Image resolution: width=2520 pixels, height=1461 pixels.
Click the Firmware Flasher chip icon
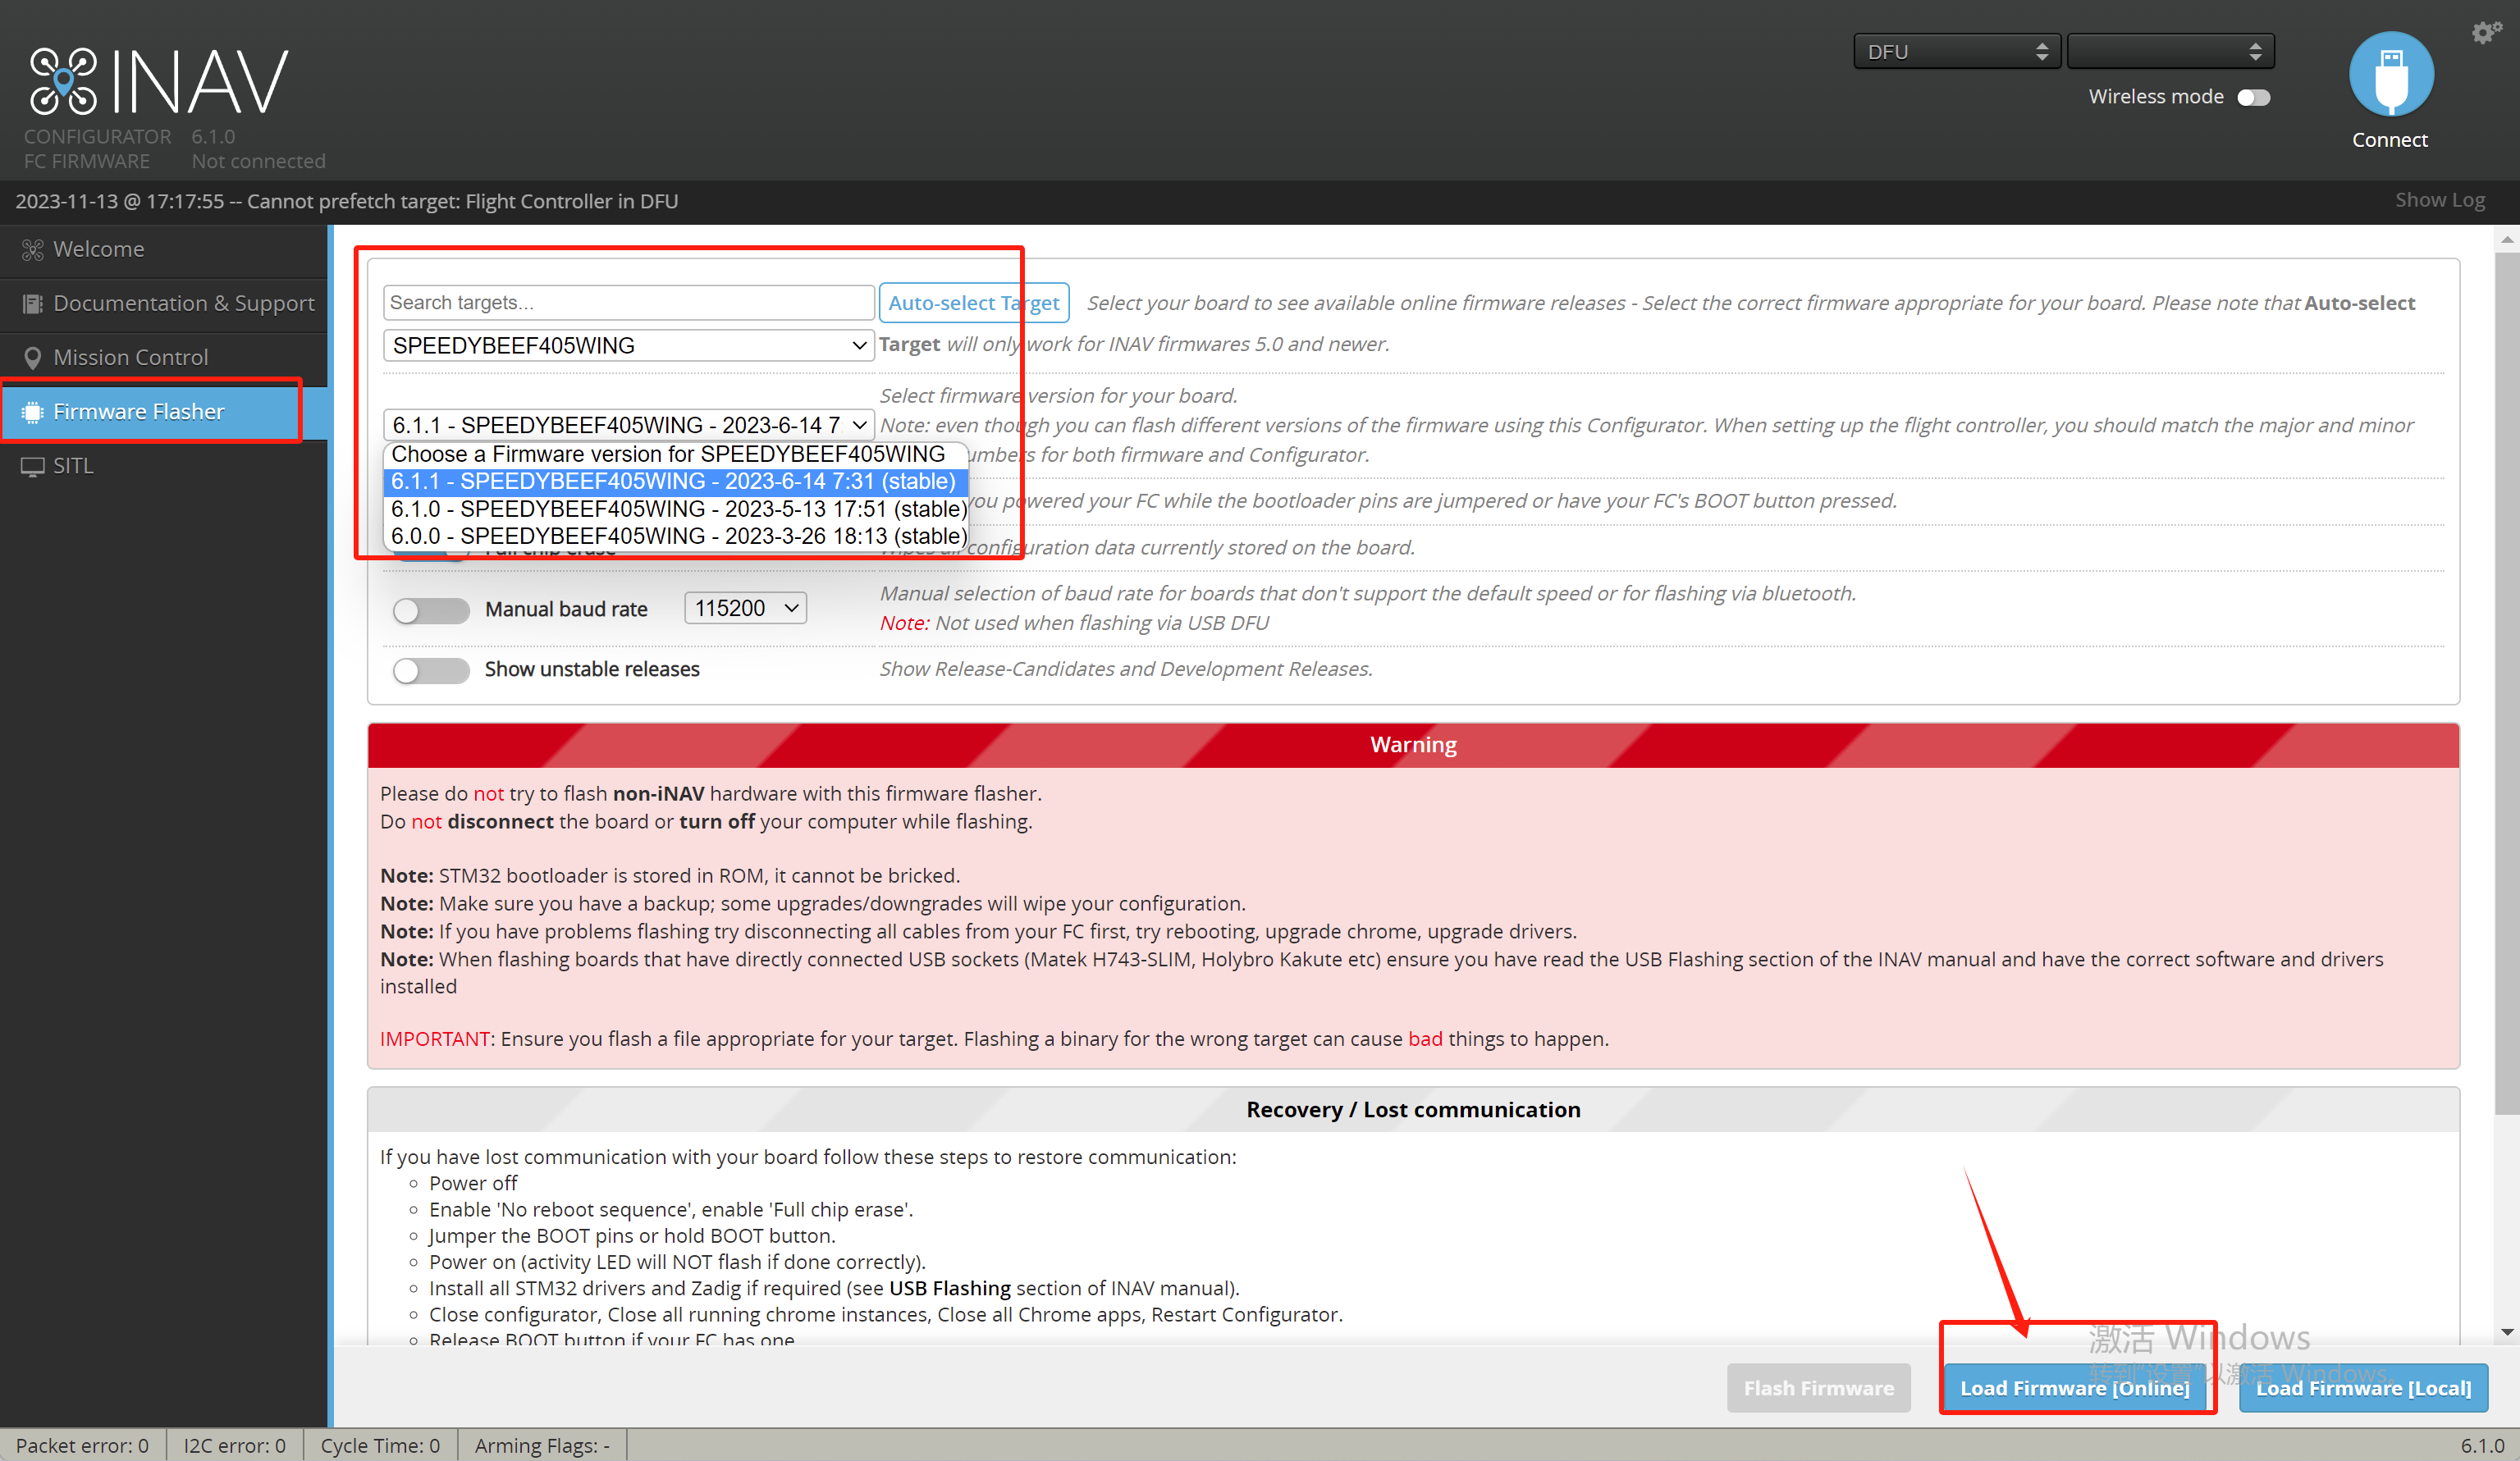32,411
